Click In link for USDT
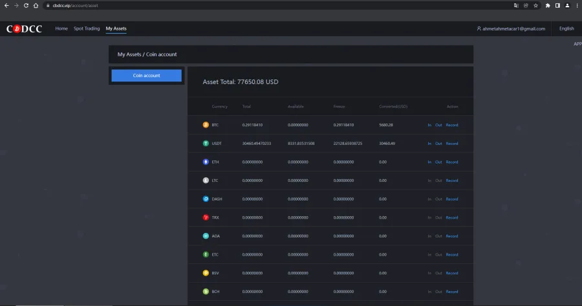582x306 pixels. click(429, 144)
